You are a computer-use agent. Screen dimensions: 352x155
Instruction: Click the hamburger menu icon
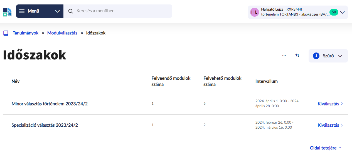[x=22, y=11]
